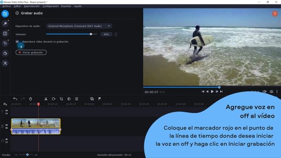Open the Import media tab in sidebar
The height and width of the screenshot is (158, 281).
click(5, 14)
